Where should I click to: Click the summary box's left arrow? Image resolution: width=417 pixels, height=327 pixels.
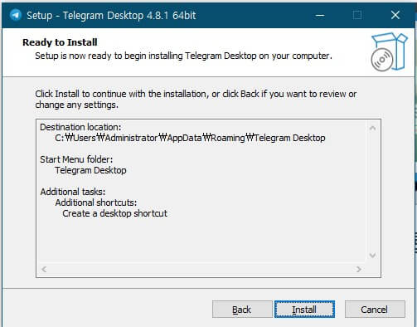(44, 269)
